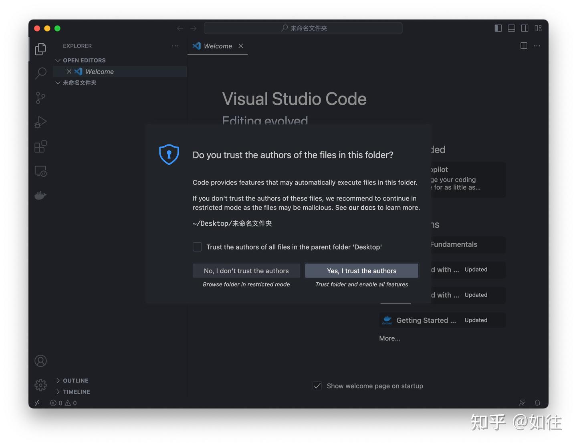
Task: Click the 未命名文件夹 search bar
Action: click(303, 28)
